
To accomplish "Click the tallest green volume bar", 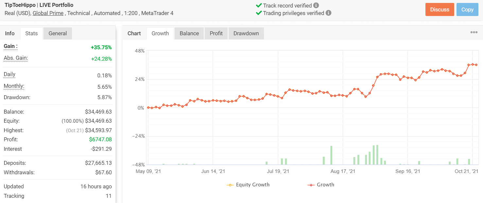I will tap(377, 155).
